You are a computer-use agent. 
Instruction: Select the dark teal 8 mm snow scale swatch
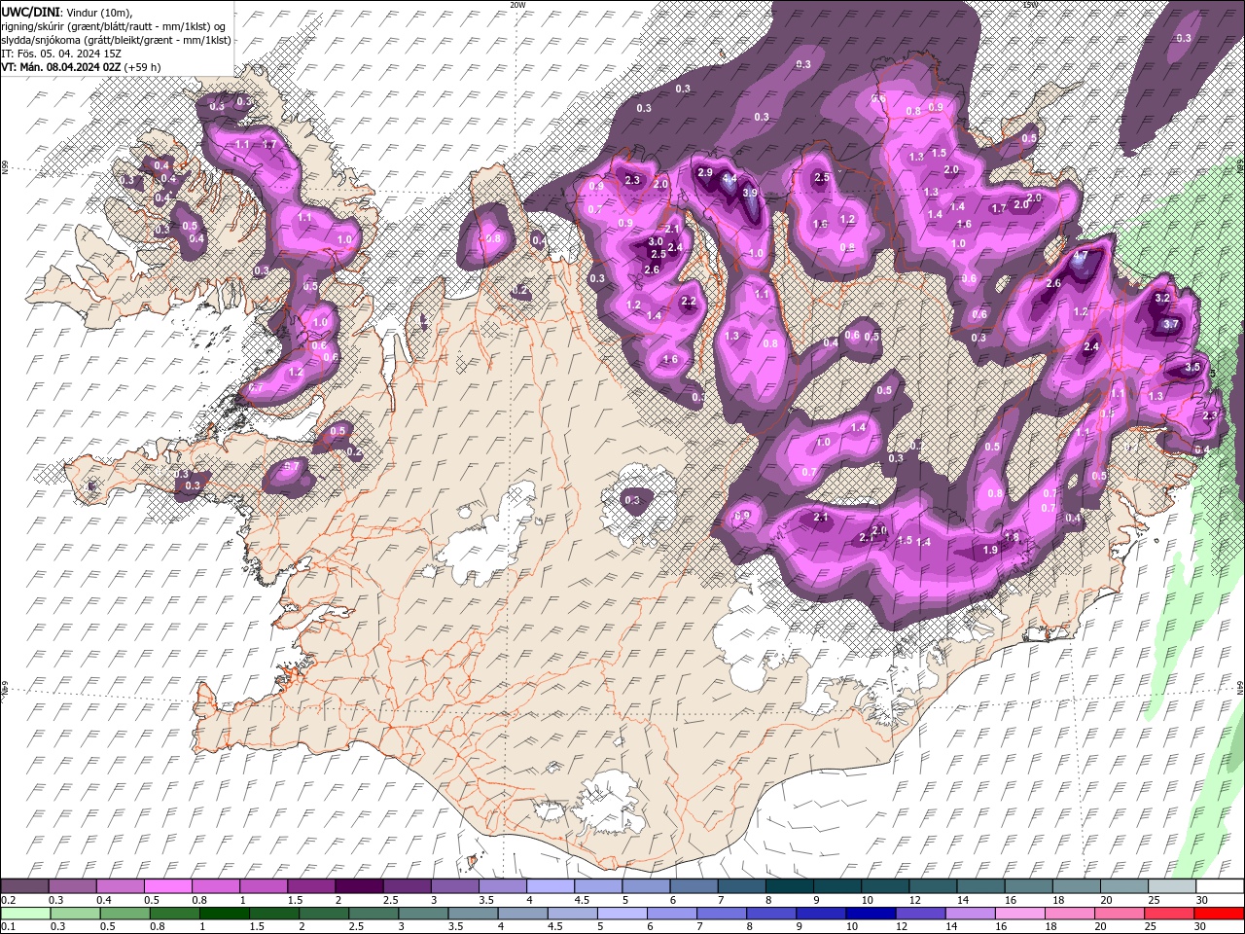tap(789, 886)
